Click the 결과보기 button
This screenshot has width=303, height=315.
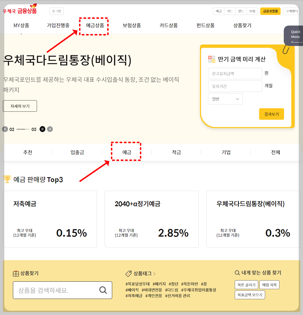(271, 114)
